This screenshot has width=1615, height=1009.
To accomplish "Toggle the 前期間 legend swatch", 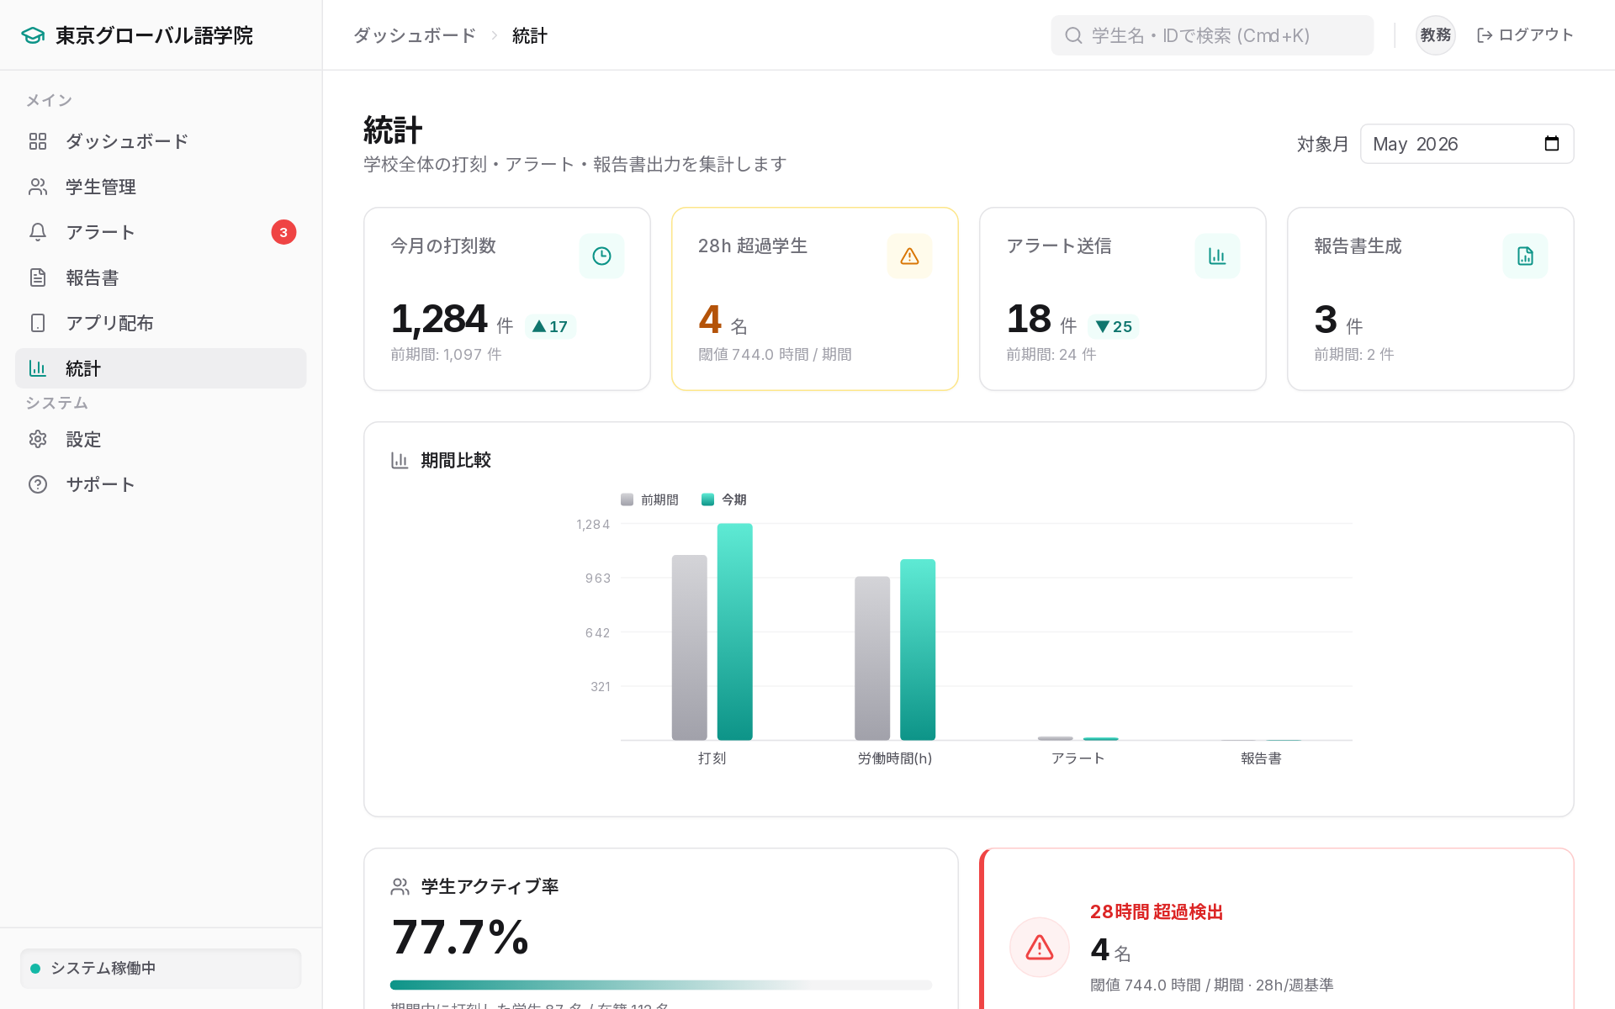I will click(627, 499).
